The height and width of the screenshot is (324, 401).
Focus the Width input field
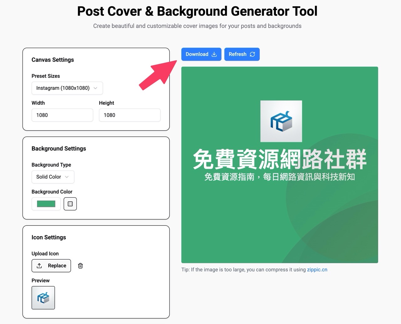tap(62, 115)
